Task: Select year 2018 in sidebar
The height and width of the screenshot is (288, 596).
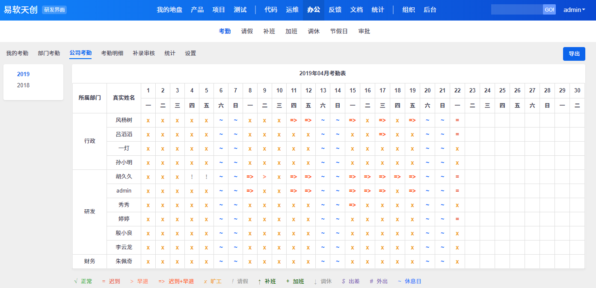Action: click(x=24, y=85)
